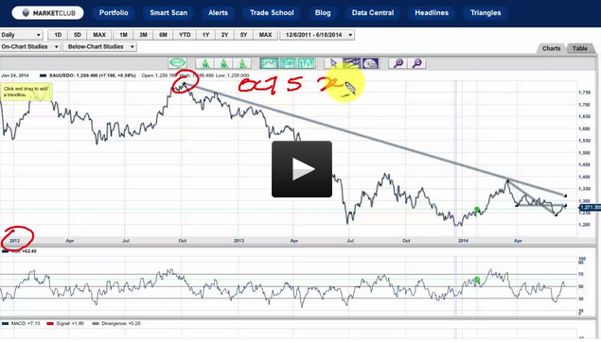Image resolution: width=601 pixels, height=342 pixels.
Task: Click the zoom in magnifier icon
Action: coord(398,63)
